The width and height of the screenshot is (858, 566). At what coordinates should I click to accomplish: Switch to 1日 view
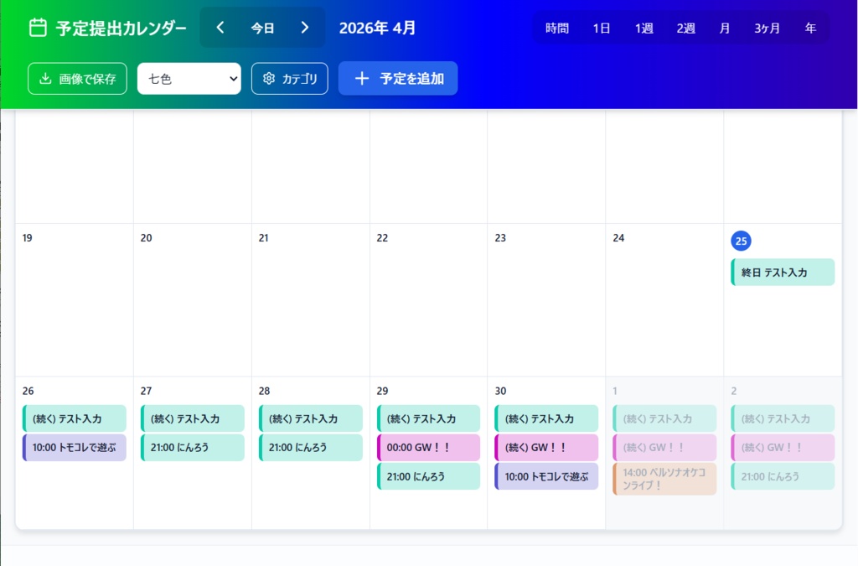602,29
